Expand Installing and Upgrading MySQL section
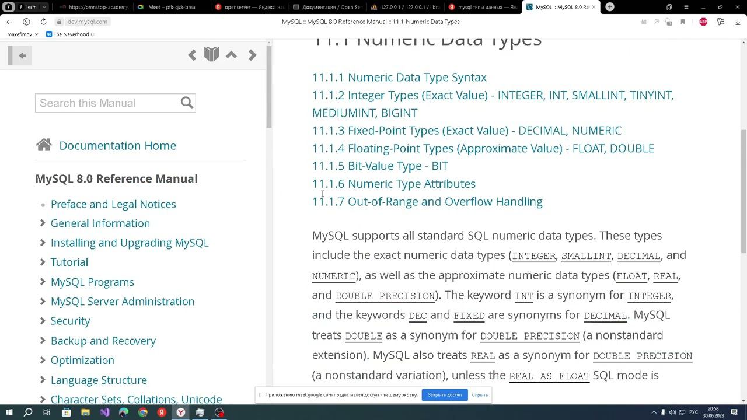The image size is (747, 420). [x=43, y=243]
